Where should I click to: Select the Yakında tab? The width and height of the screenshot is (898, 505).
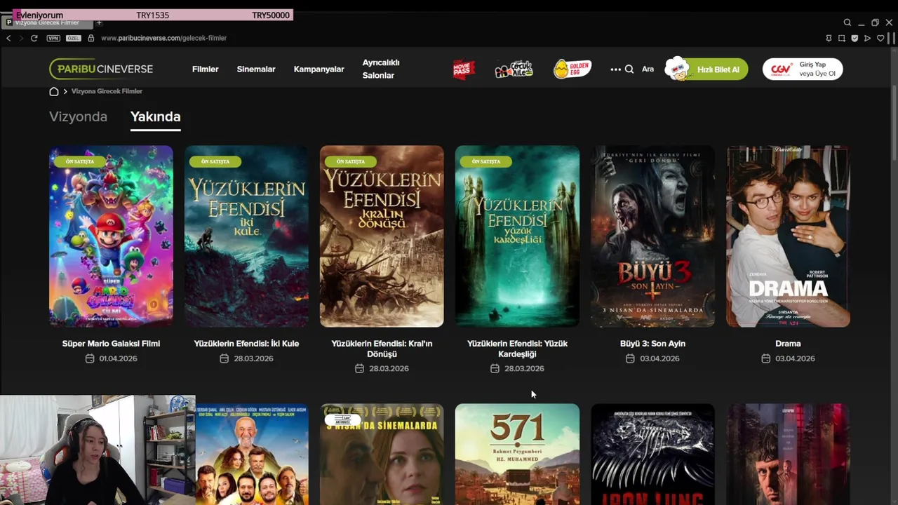click(x=156, y=117)
